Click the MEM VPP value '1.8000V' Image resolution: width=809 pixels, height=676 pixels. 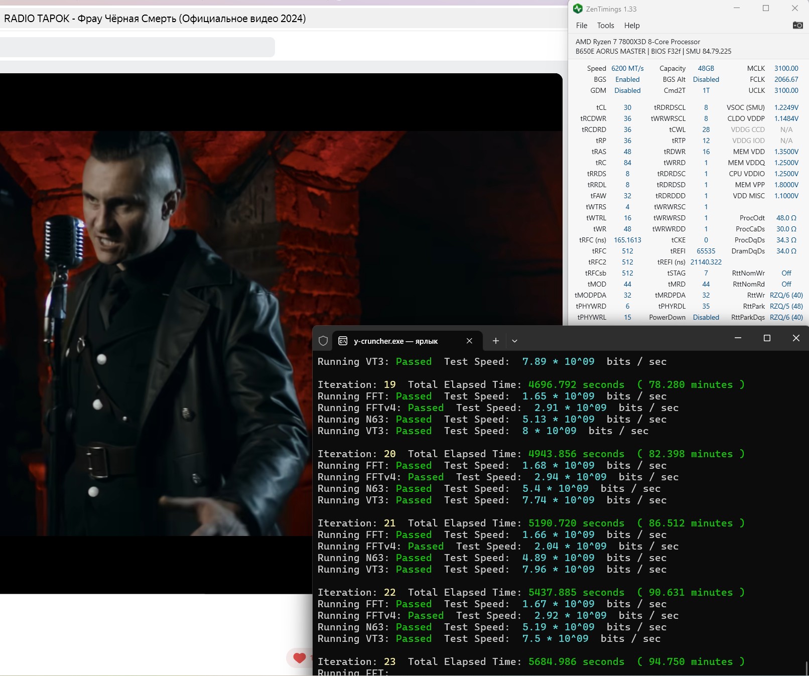(x=786, y=185)
